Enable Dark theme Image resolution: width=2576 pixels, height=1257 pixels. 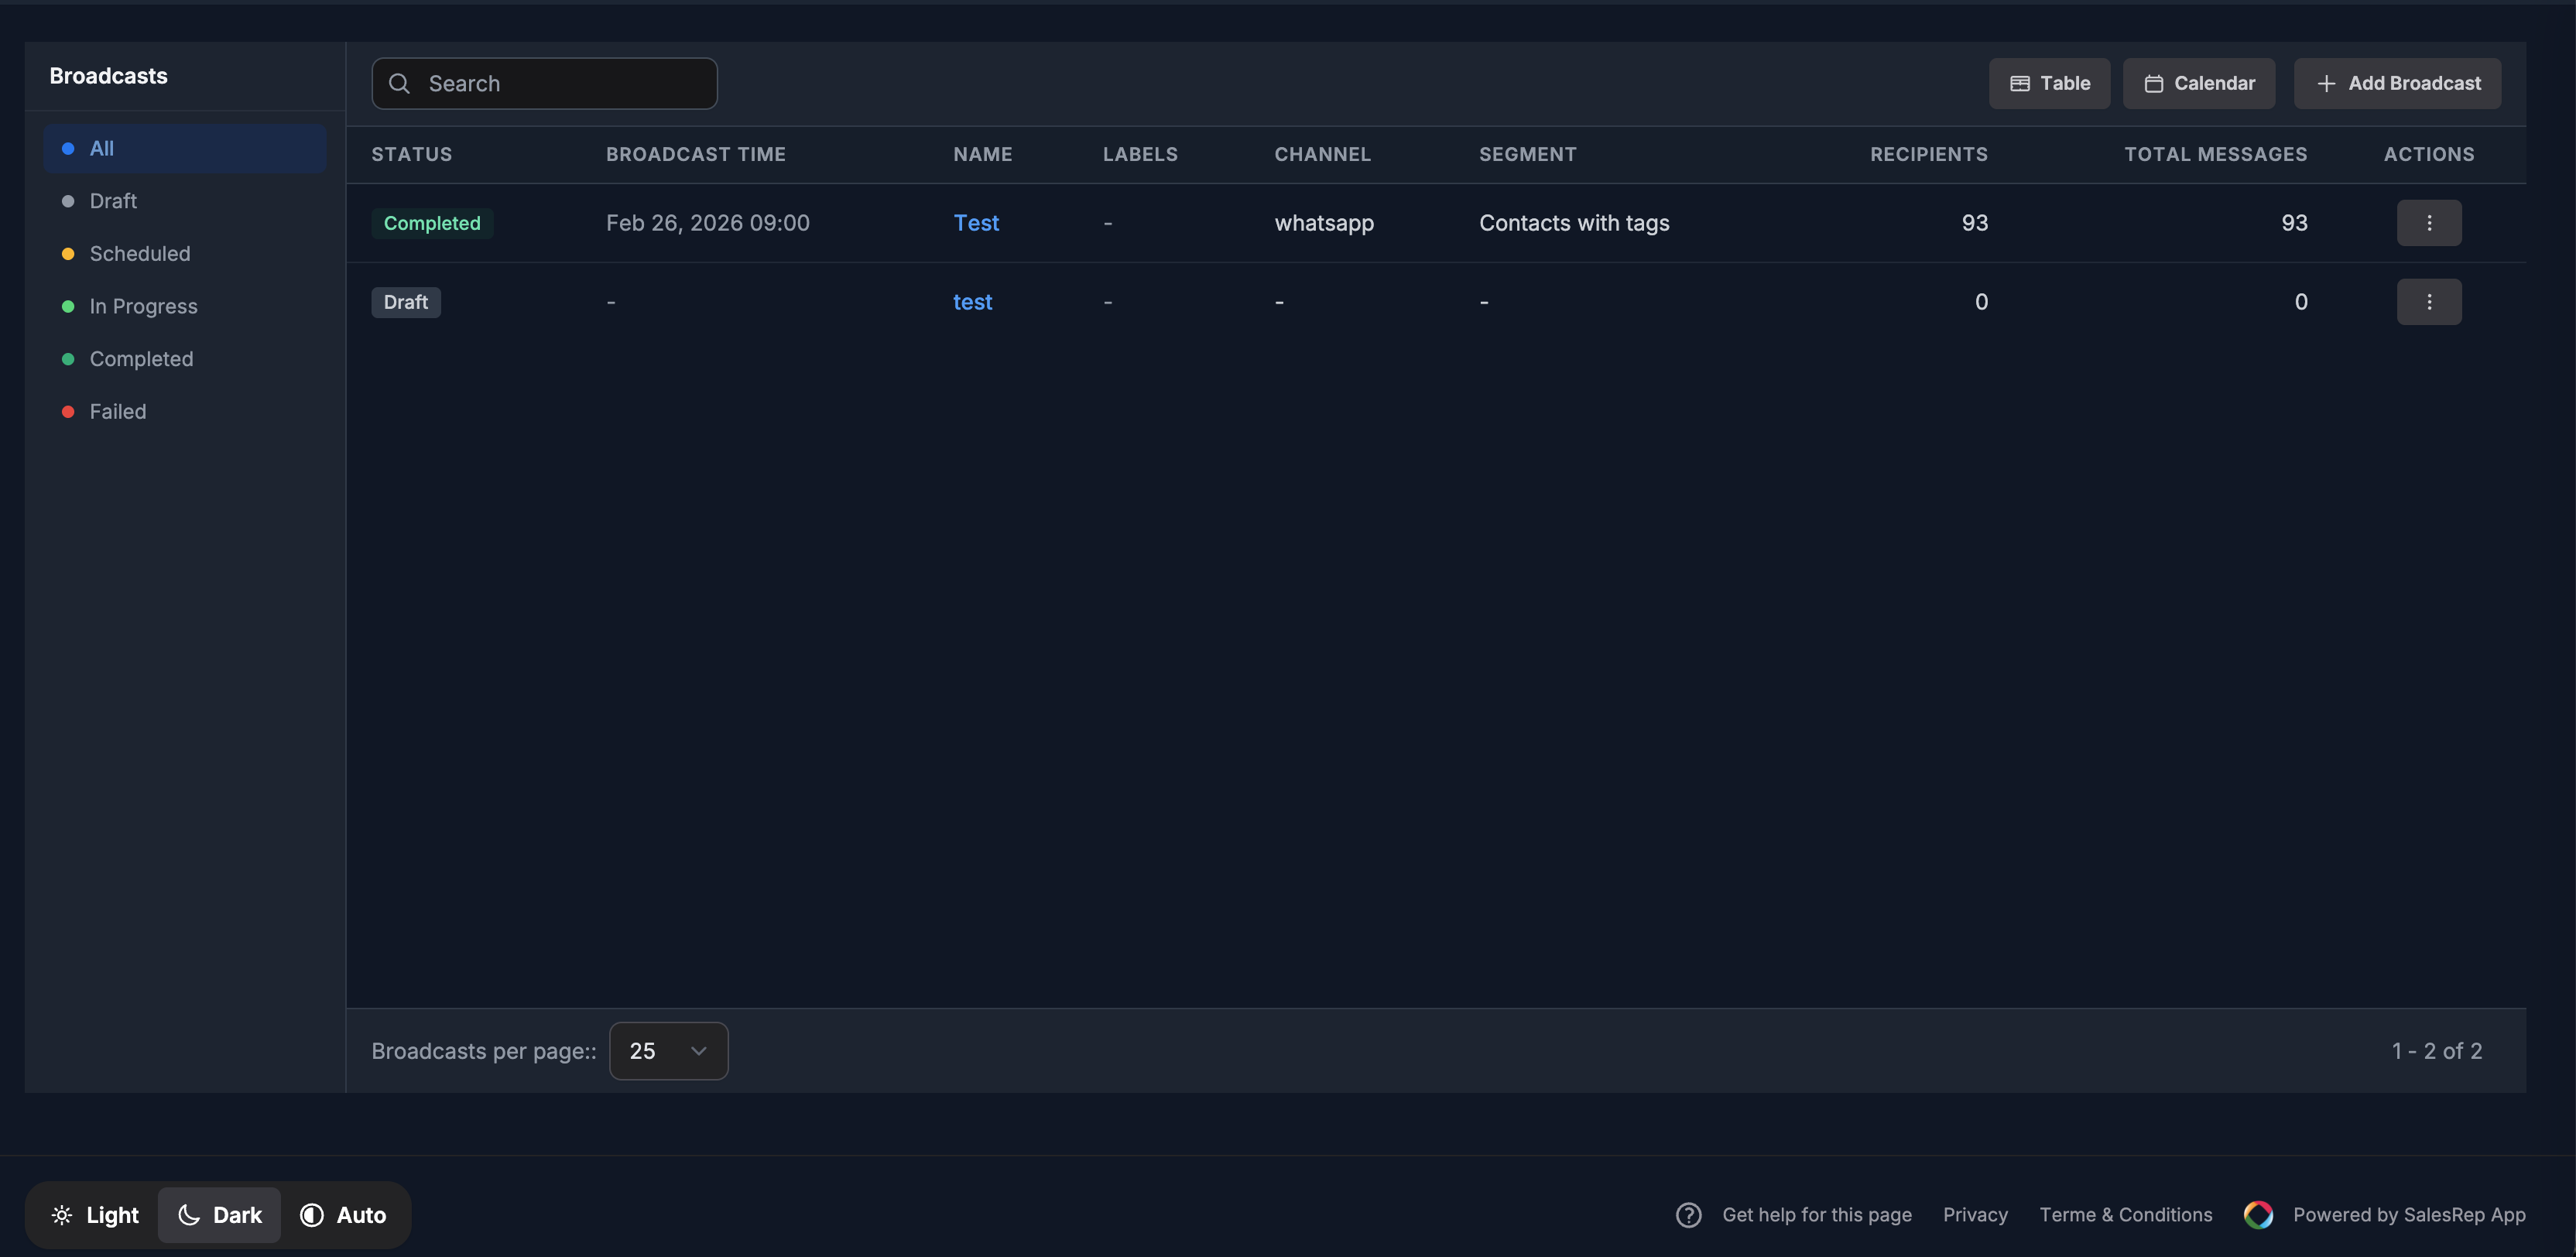click(219, 1215)
